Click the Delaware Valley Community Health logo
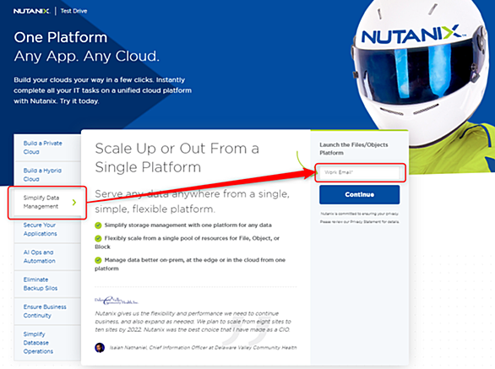495x369 pixels. coord(117,301)
